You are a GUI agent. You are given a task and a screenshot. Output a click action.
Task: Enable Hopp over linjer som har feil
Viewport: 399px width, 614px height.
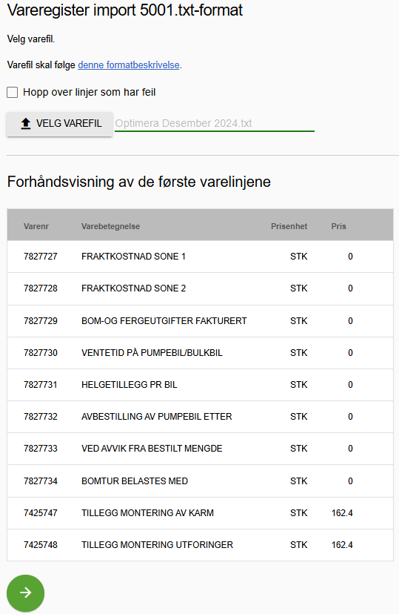point(13,93)
